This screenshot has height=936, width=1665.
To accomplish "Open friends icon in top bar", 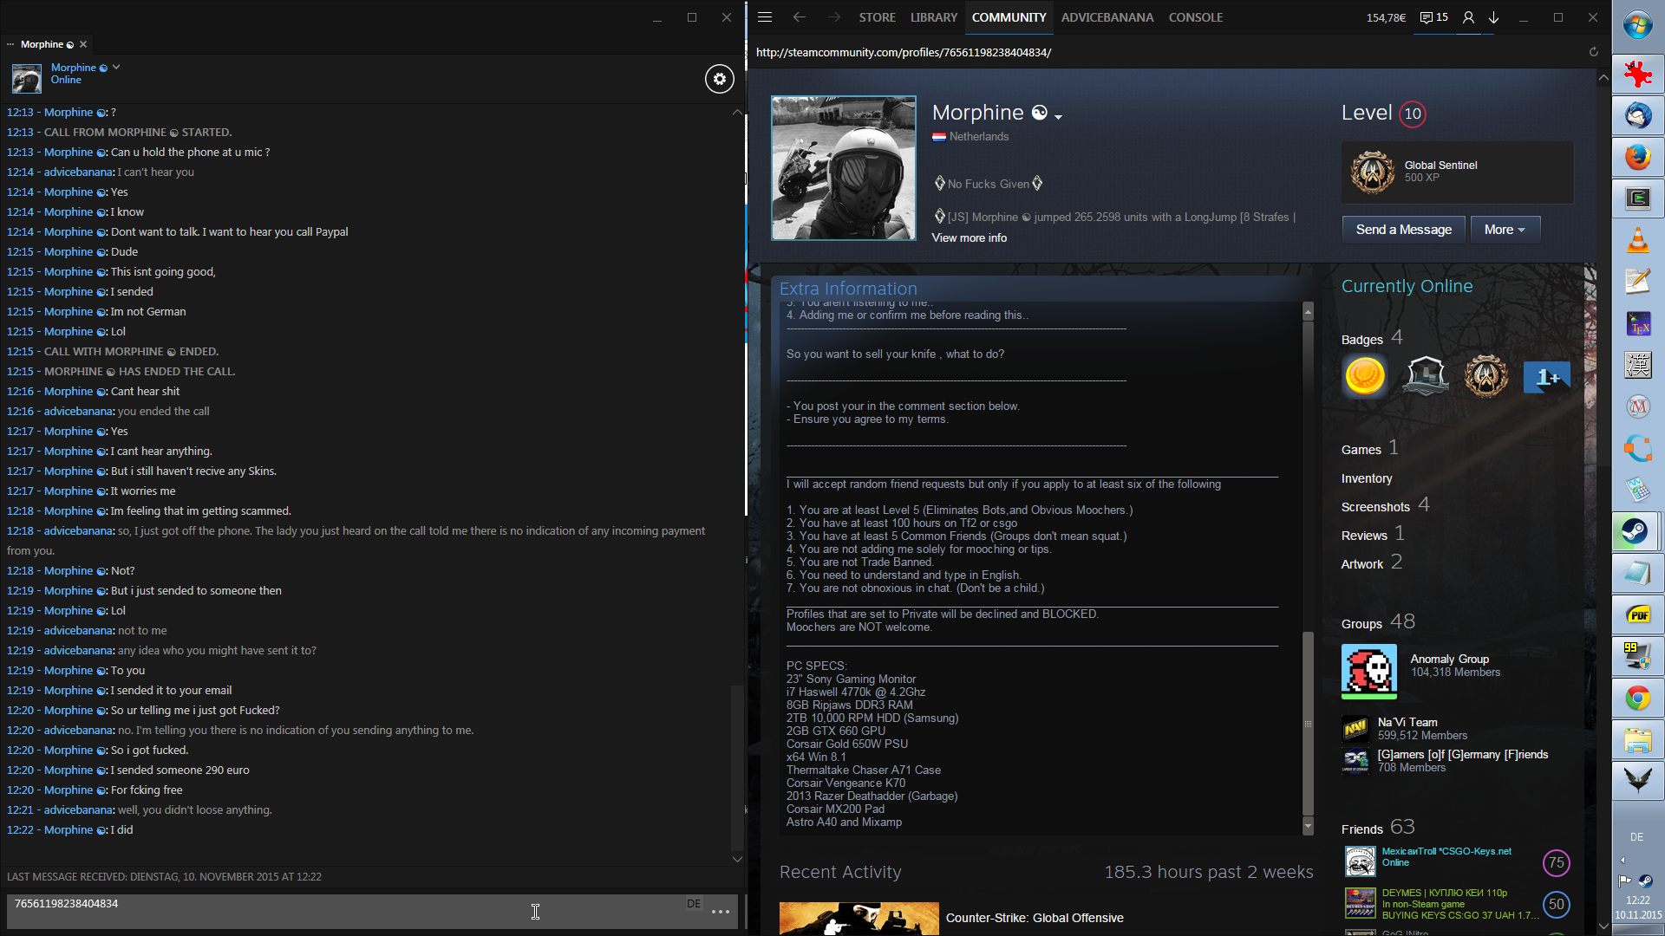I will click(x=1468, y=17).
